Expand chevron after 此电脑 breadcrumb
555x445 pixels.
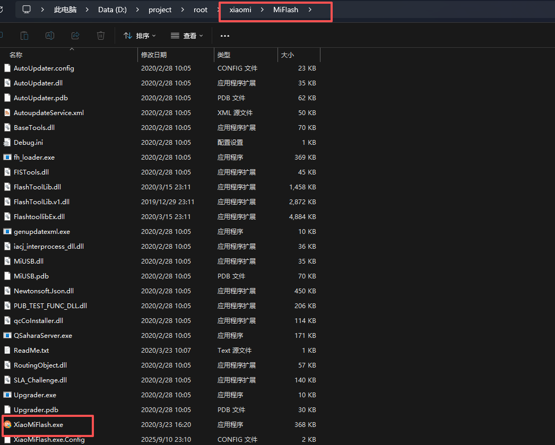point(87,10)
